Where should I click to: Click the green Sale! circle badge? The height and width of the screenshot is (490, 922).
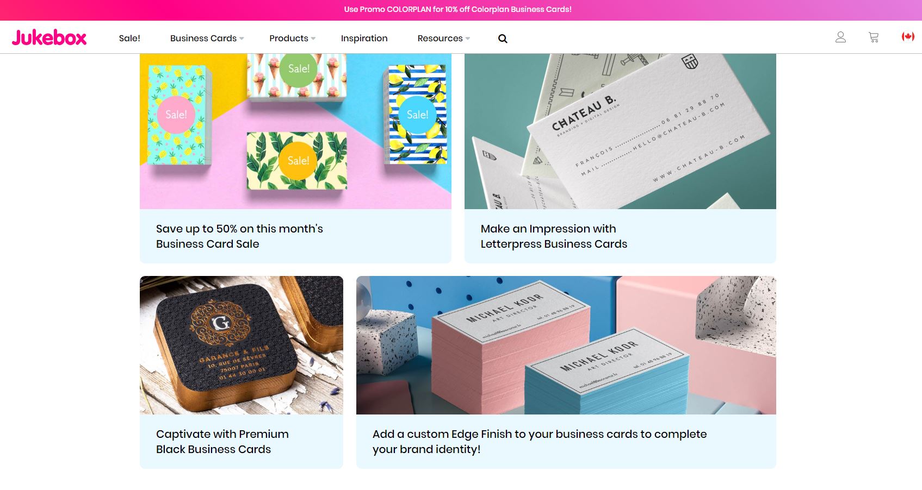point(299,69)
